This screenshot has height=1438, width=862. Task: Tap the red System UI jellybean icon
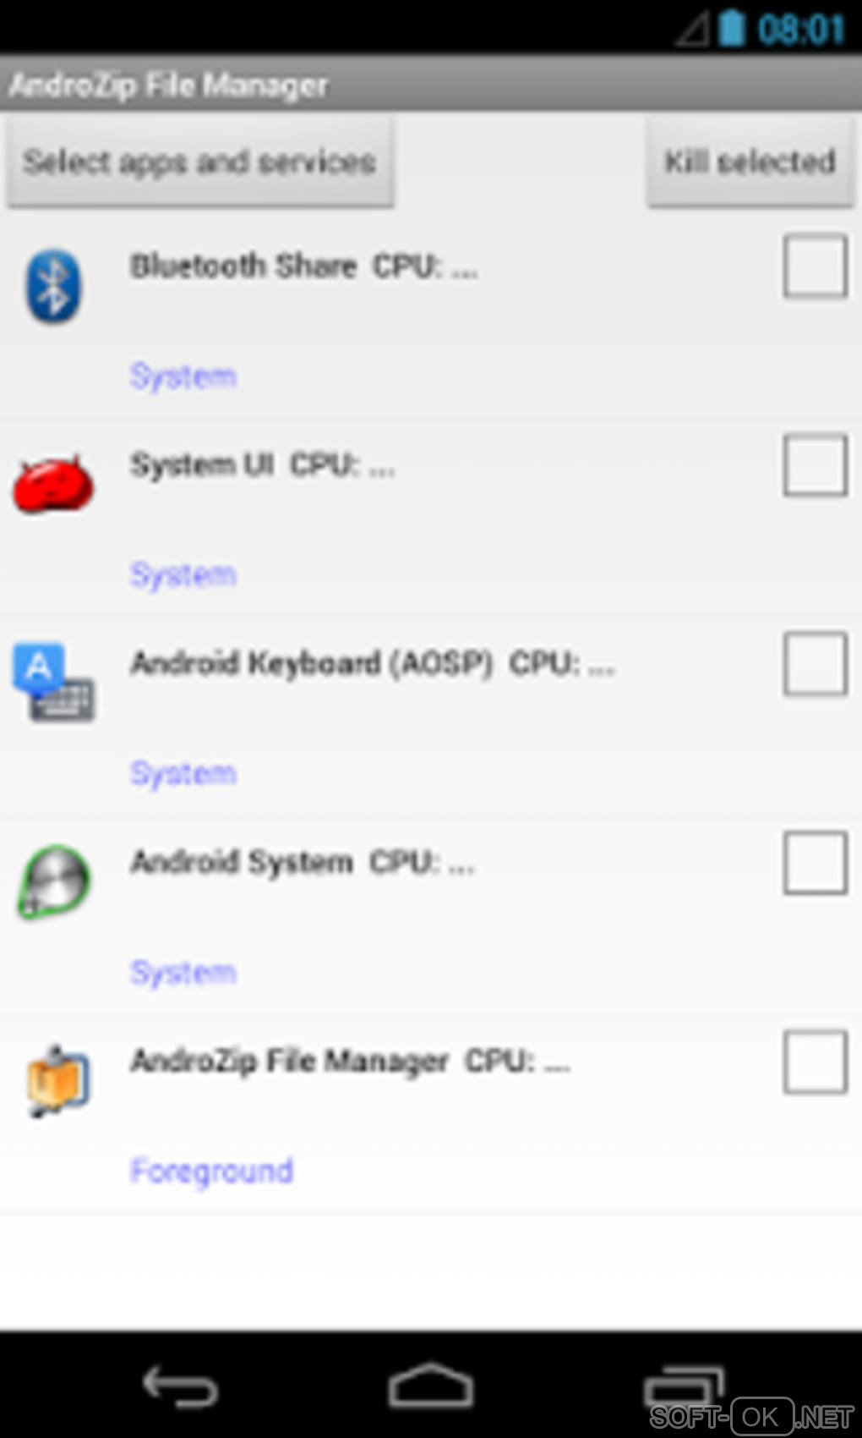pos(53,483)
